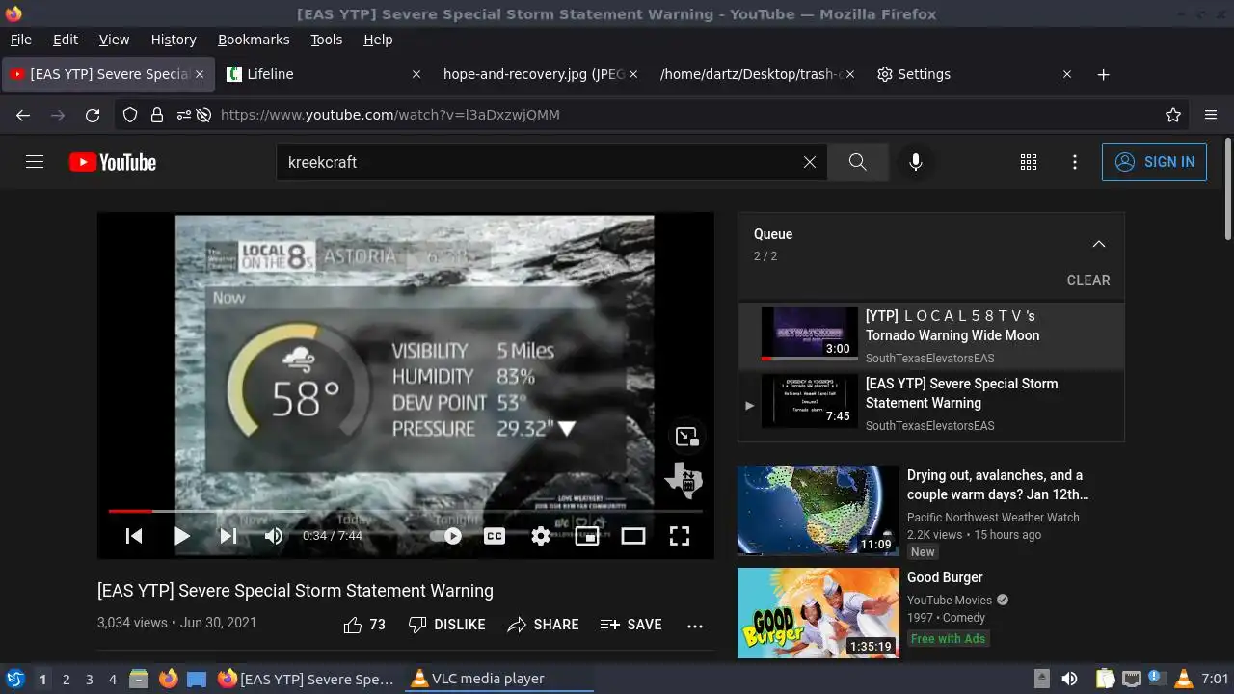
Task: Open the Firefox application menu
Action: [1211, 115]
